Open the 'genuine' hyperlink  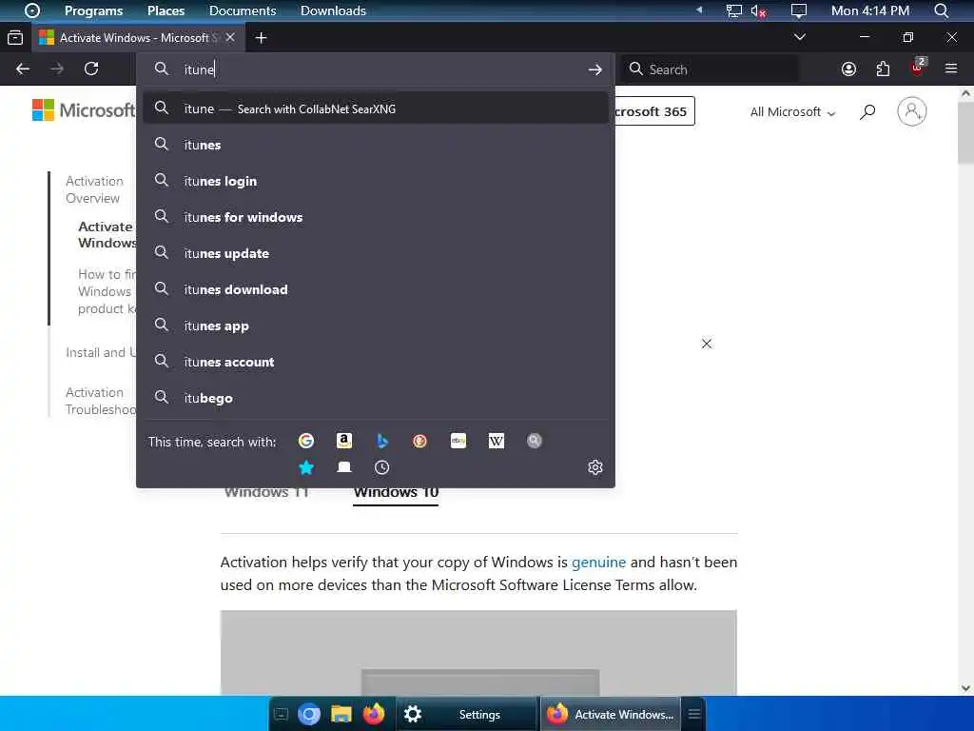tap(598, 562)
